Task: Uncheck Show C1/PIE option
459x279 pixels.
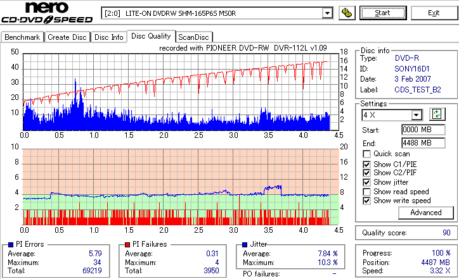Action: point(366,164)
